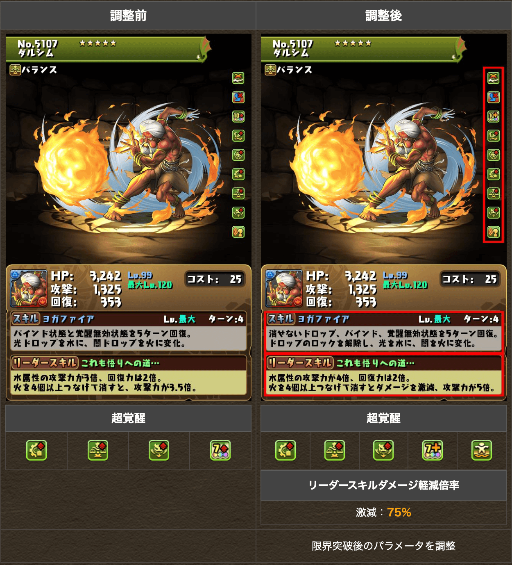Click ヨガファイア skill box in 調整後 panel
The height and width of the screenshot is (565, 512).
point(383,332)
